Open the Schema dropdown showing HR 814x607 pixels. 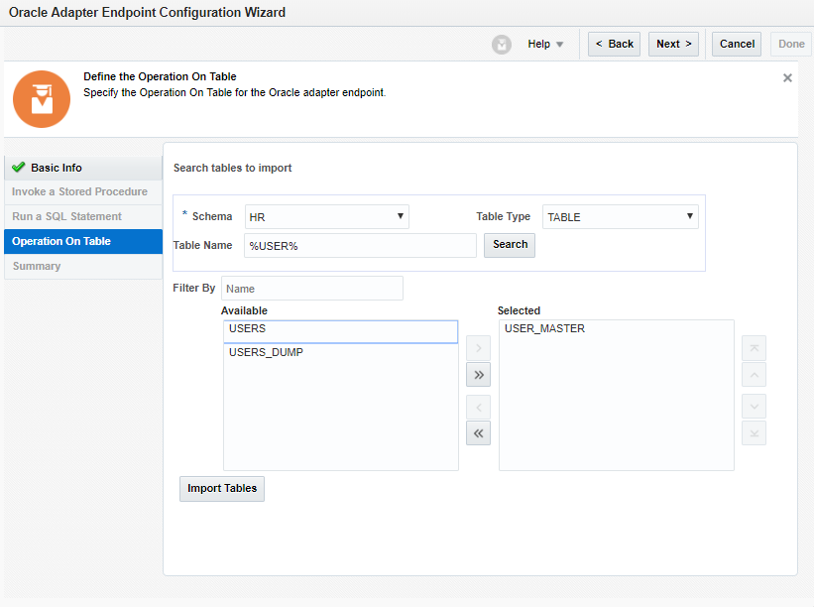click(x=326, y=216)
